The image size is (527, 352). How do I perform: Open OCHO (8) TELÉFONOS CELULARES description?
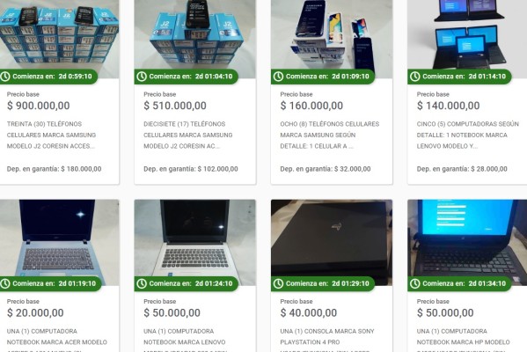pyautogui.click(x=330, y=136)
